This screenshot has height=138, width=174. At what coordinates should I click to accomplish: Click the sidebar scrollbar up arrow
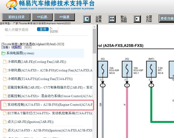[94, 27]
